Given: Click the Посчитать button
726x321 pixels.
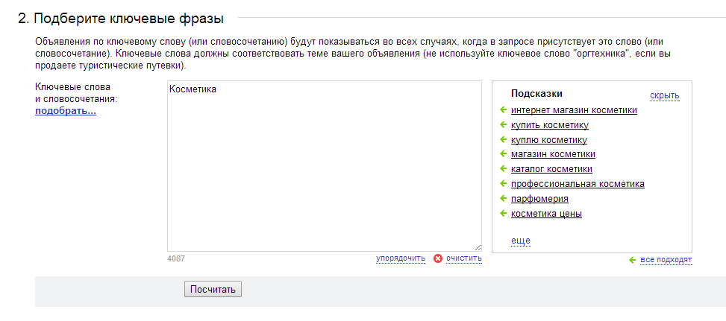Looking at the screenshot, I should coord(213,290).
